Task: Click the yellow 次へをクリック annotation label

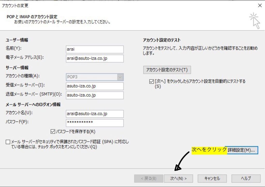Action: pos(209,150)
